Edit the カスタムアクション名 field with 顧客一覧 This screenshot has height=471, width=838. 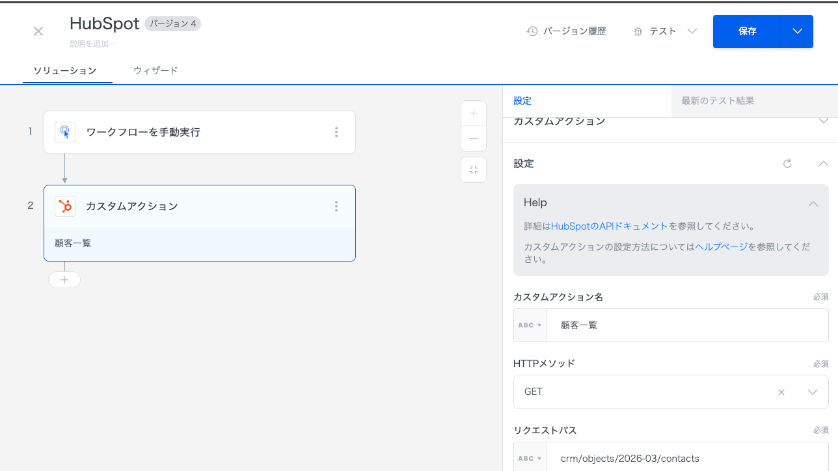click(x=687, y=325)
